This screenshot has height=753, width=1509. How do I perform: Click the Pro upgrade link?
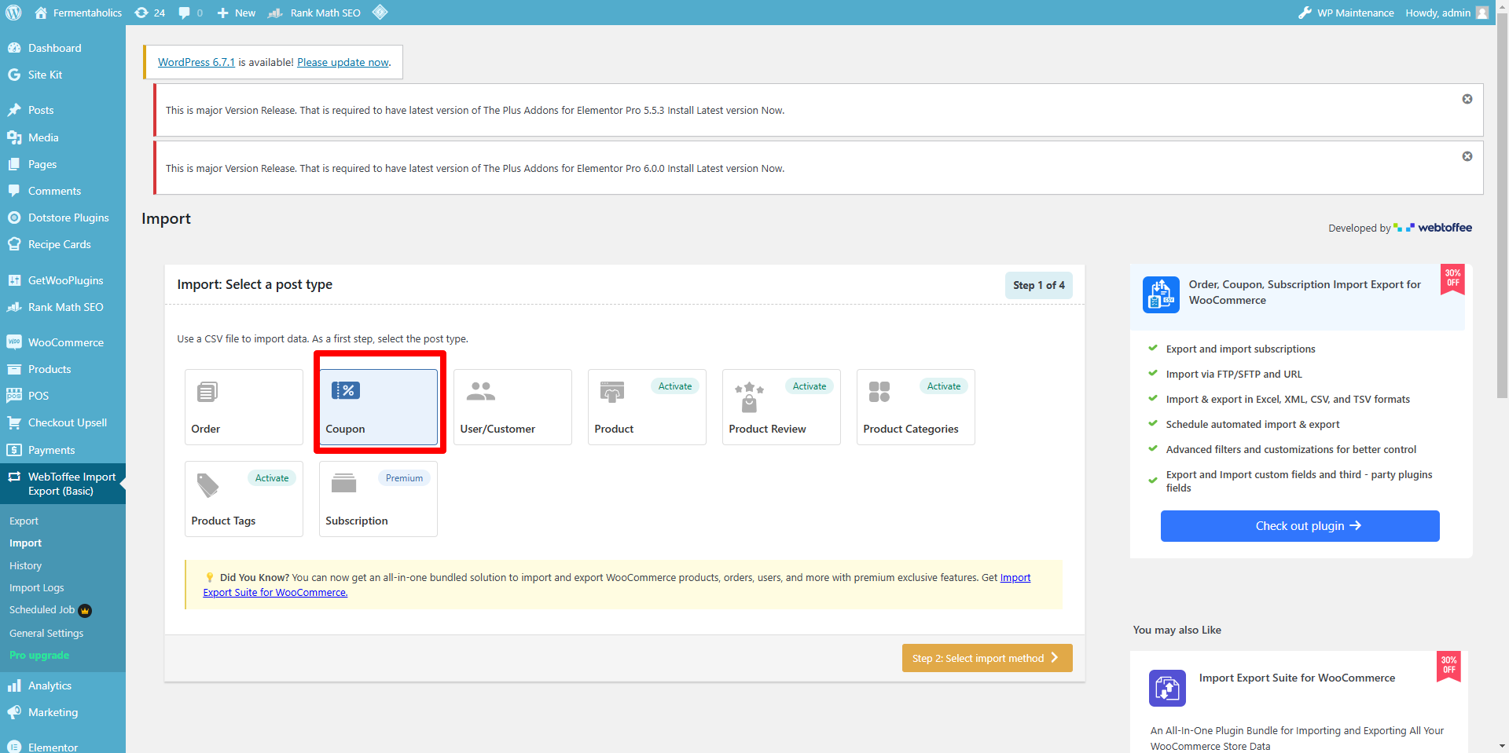[39, 655]
